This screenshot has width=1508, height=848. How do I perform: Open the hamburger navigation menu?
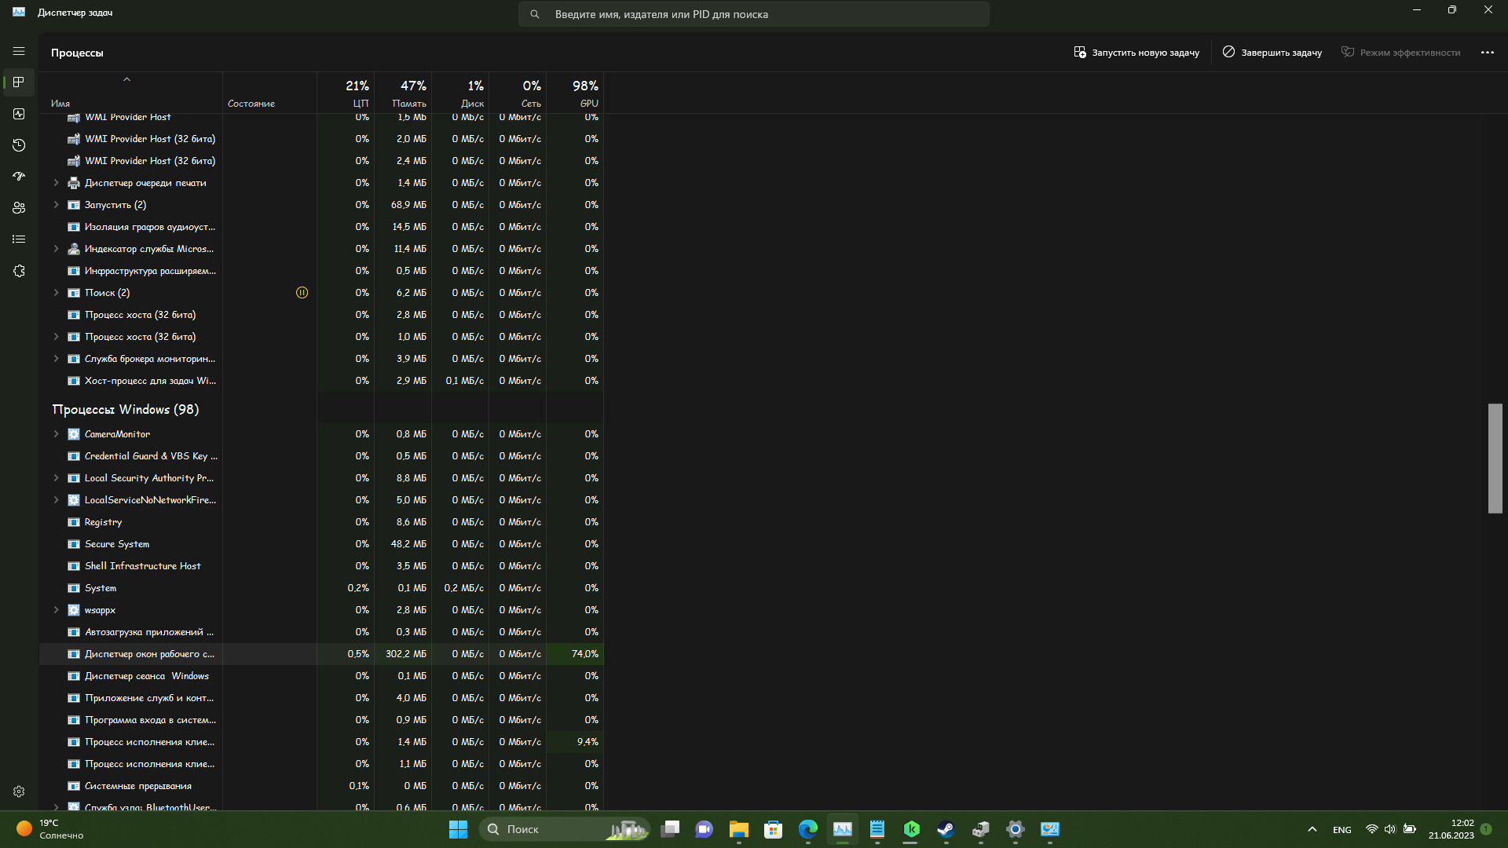19,51
